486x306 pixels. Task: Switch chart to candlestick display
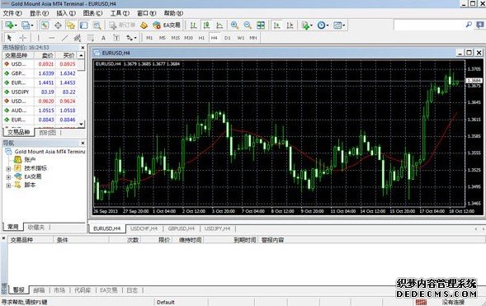point(206,26)
